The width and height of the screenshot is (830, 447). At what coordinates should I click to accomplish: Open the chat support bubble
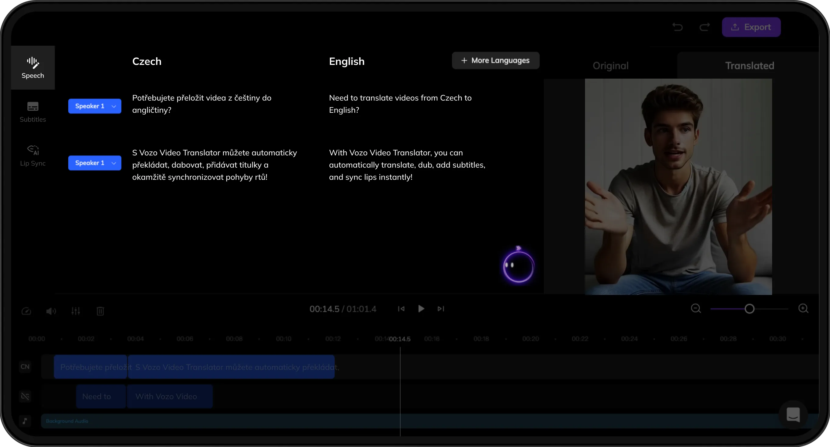(793, 414)
